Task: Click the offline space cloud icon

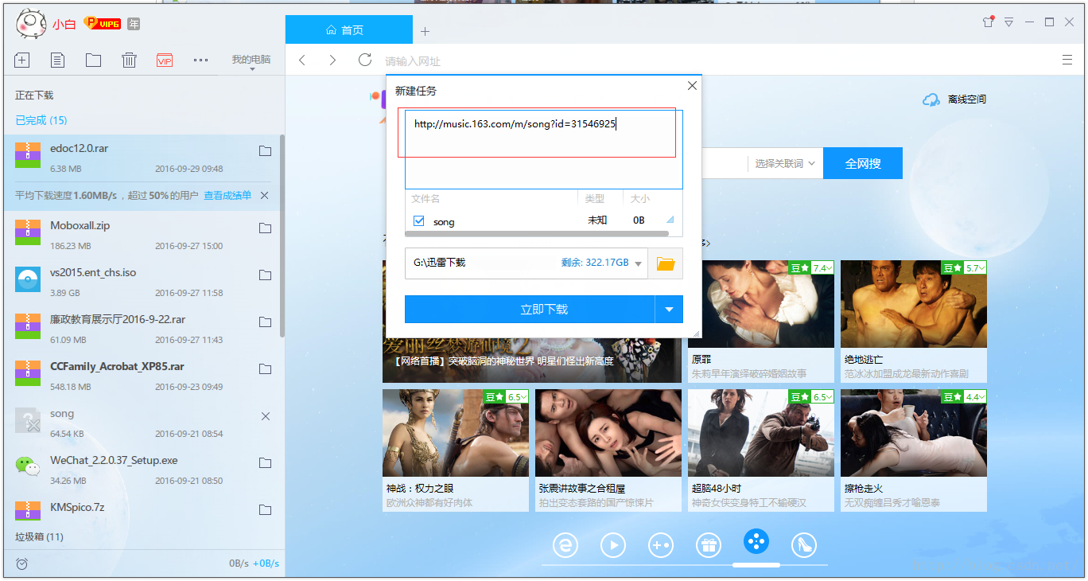Action: 931,99
